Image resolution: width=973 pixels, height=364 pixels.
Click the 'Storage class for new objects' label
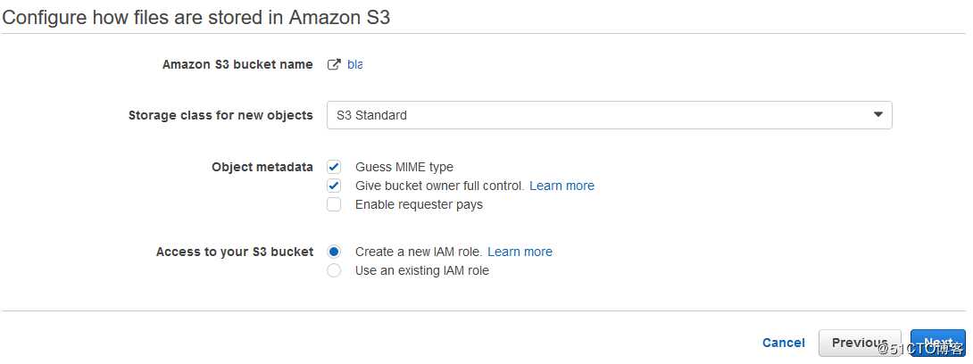(x=220, y=115)
